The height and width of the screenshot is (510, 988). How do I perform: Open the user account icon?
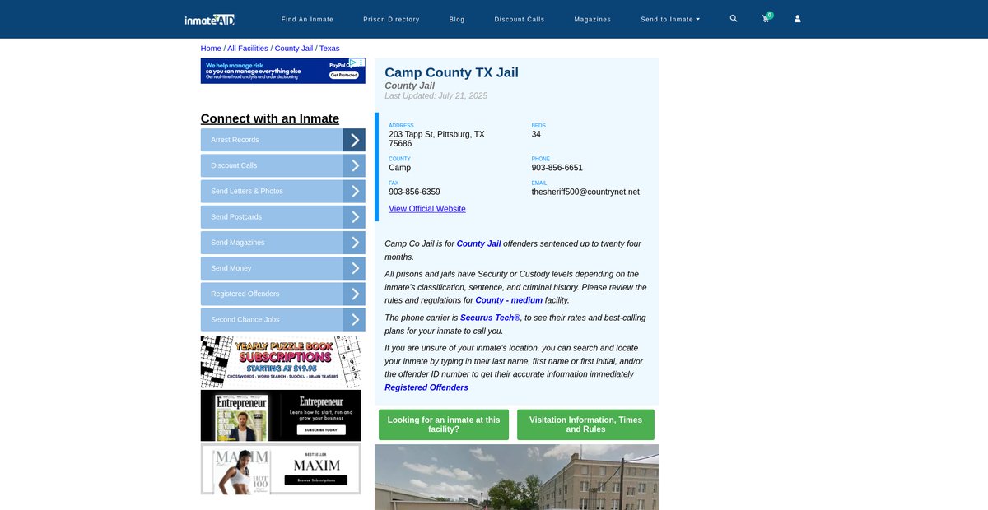click(x=797, y=18)
